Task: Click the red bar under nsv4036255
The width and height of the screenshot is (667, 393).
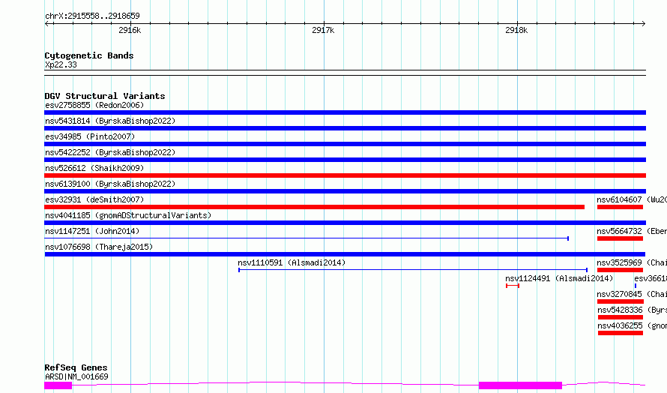Action: pos(621,333)
